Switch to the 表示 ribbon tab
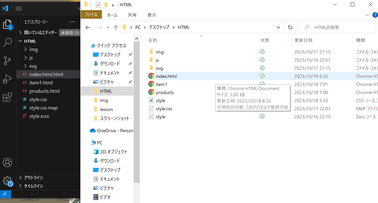The height and width of the screenshot is (203, 378). [x=151, y=15]
